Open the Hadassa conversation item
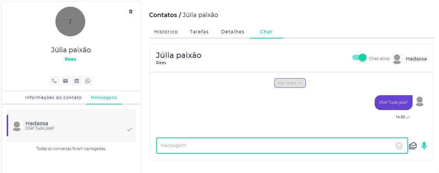The height and width of the screenshot is (173, 439). point(71,126)
